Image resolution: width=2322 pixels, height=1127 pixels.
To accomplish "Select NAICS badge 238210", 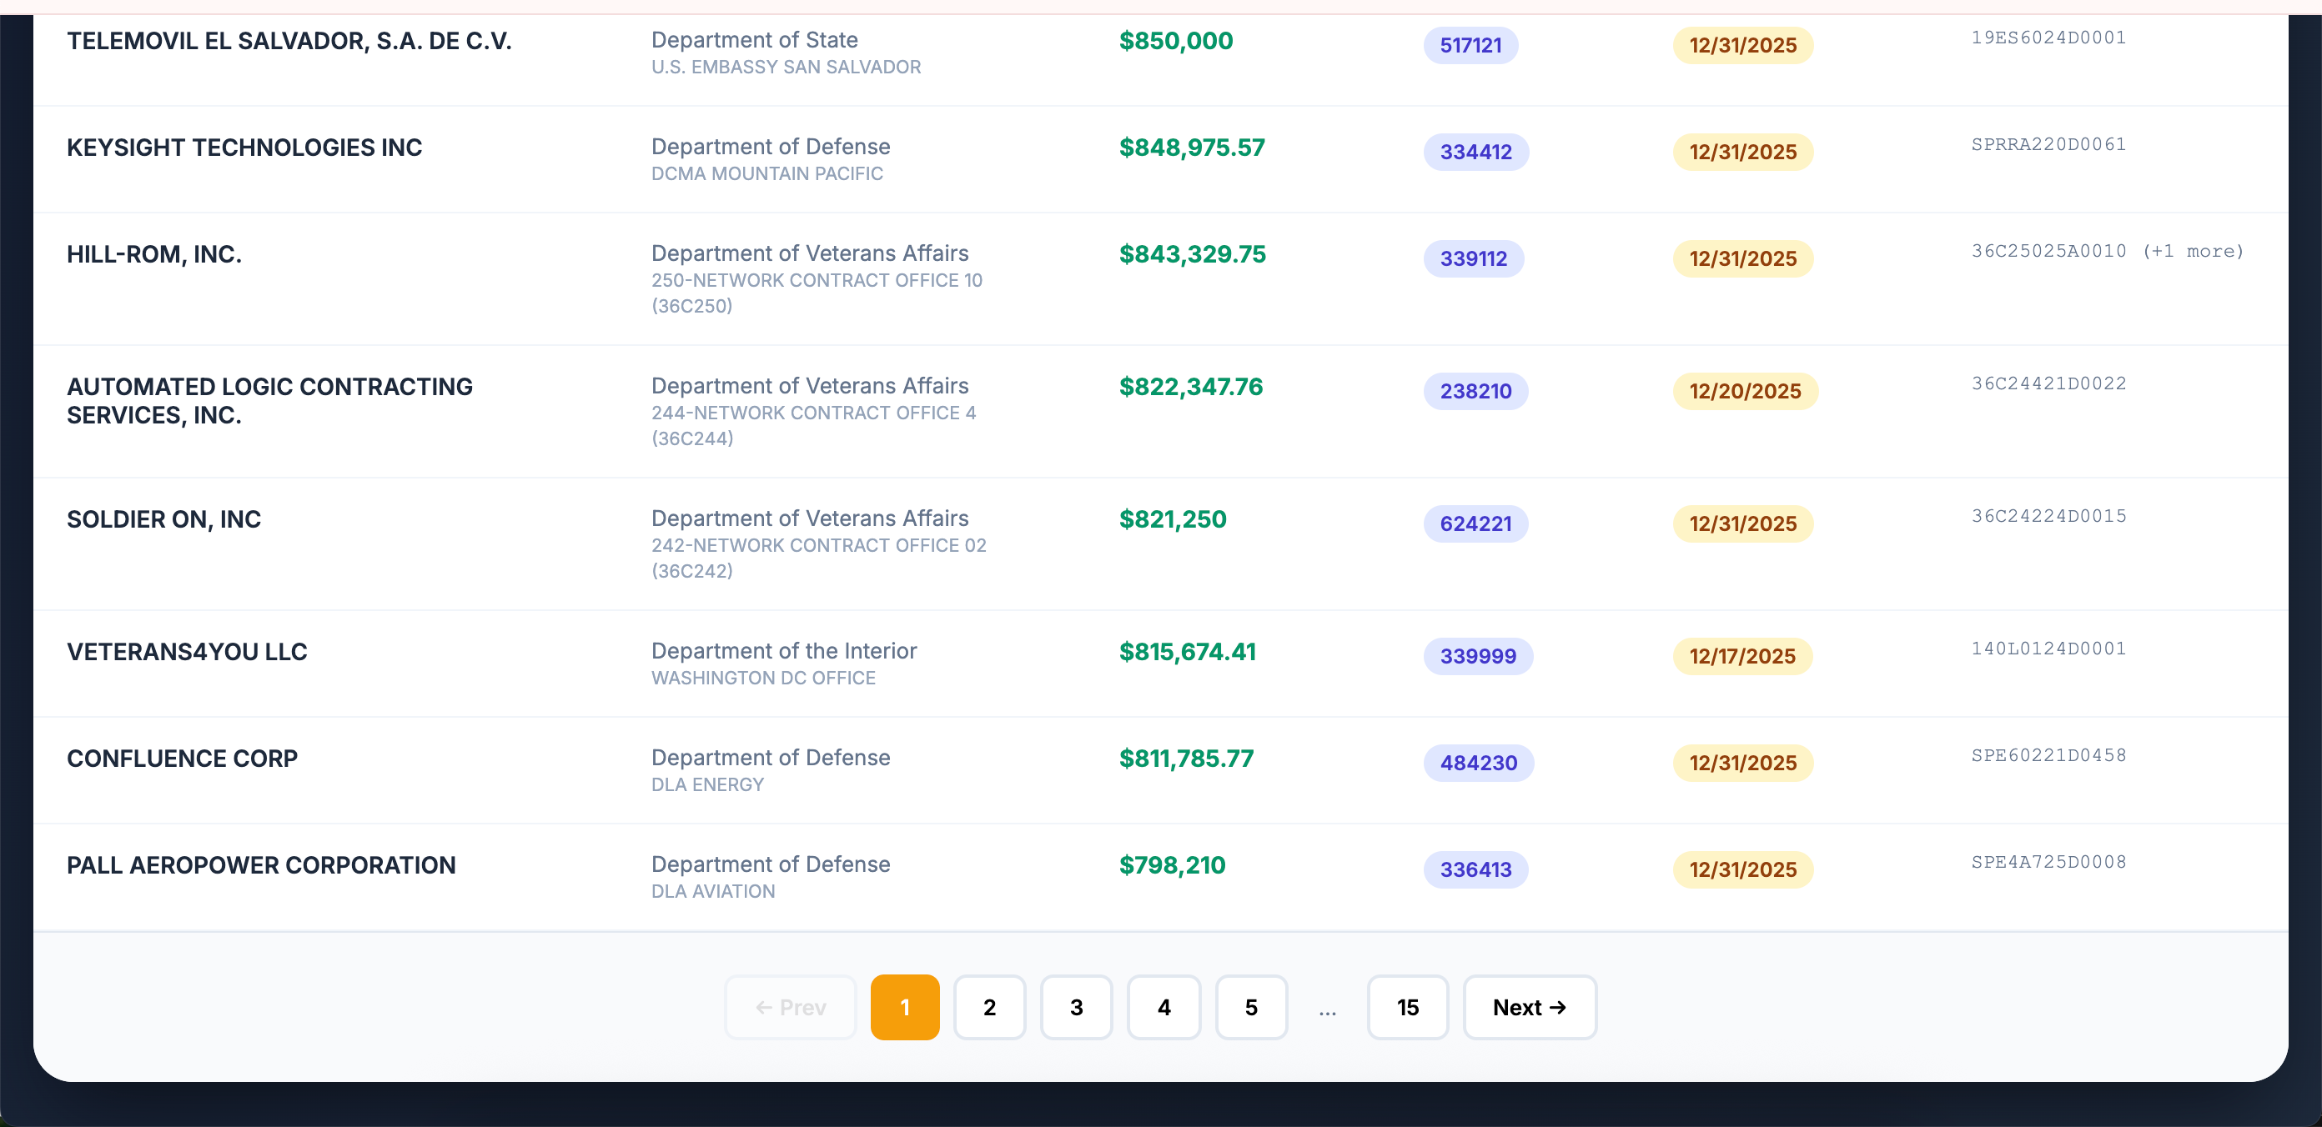I will 1475,391.
